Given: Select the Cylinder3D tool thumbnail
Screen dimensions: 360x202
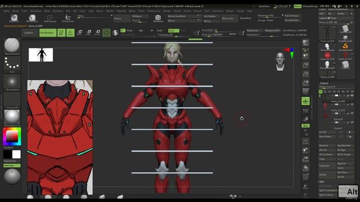Looking at the screenshot, I should [345, 29].
